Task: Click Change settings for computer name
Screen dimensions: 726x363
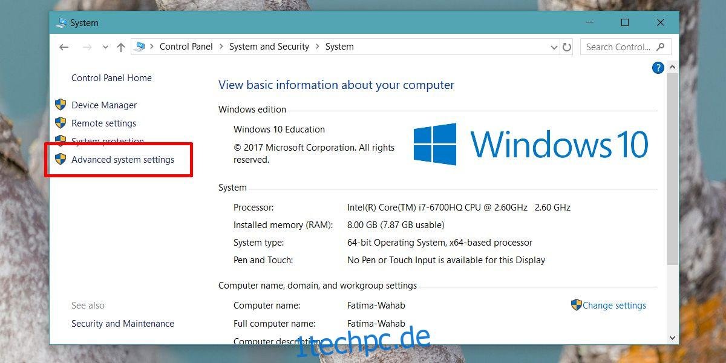Action: (x=614, y=306)
